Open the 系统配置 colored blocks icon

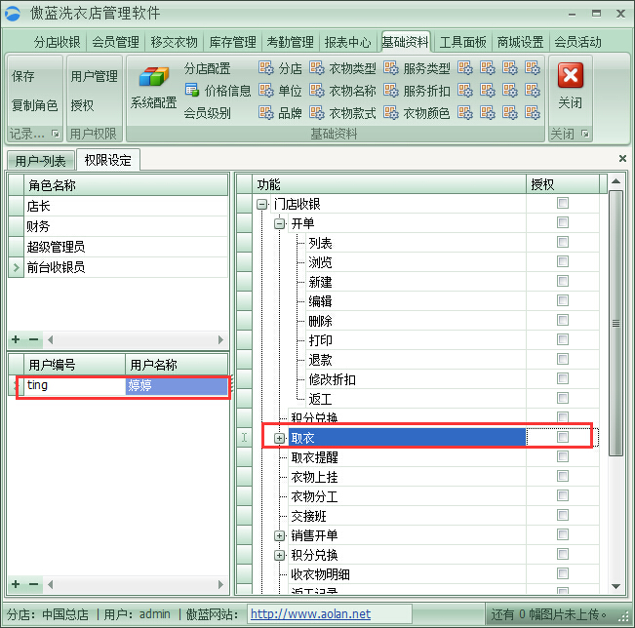coord(153,78)
